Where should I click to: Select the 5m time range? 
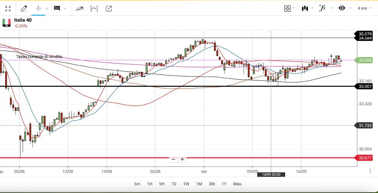pyautogui.click(x=137, y=184)
